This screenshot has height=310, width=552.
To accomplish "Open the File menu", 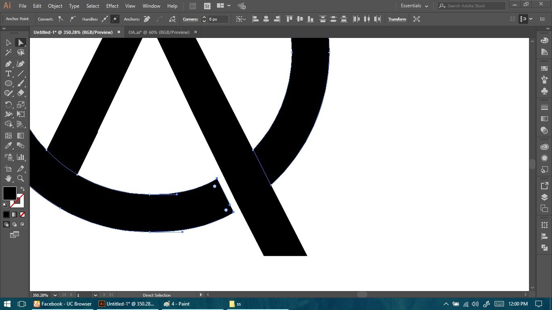I will [x=23, y=6].
